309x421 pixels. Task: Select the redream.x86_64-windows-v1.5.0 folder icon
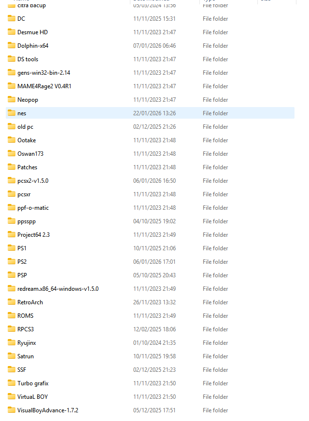(x=12, y=288)
